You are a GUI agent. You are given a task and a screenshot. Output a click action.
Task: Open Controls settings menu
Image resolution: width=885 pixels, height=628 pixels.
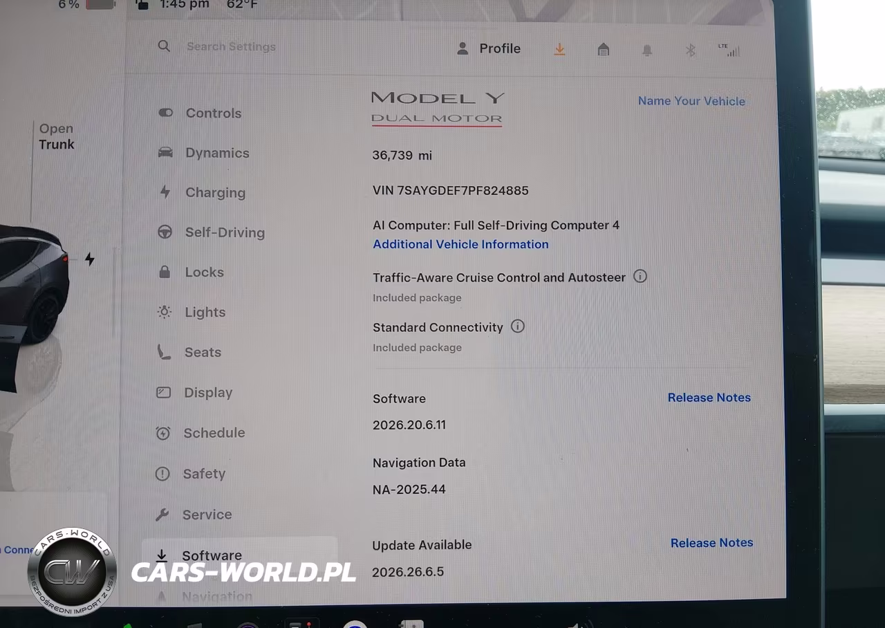tap(200, 113)
